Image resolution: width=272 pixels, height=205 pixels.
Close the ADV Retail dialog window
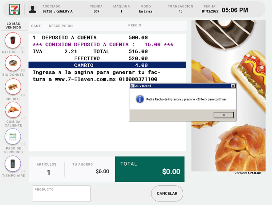[233, 86]
